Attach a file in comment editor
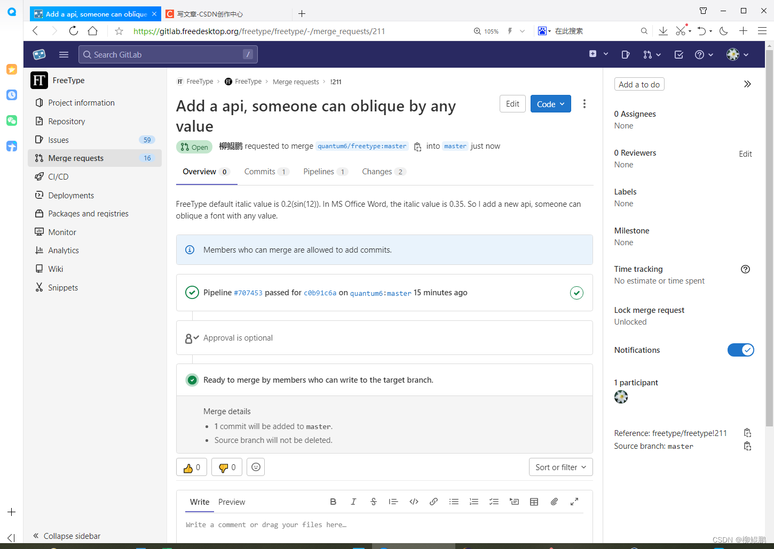 coord(554,502)
